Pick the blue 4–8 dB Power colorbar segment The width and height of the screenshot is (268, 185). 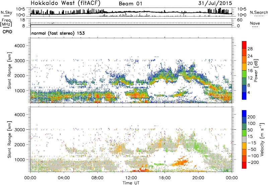244,89
